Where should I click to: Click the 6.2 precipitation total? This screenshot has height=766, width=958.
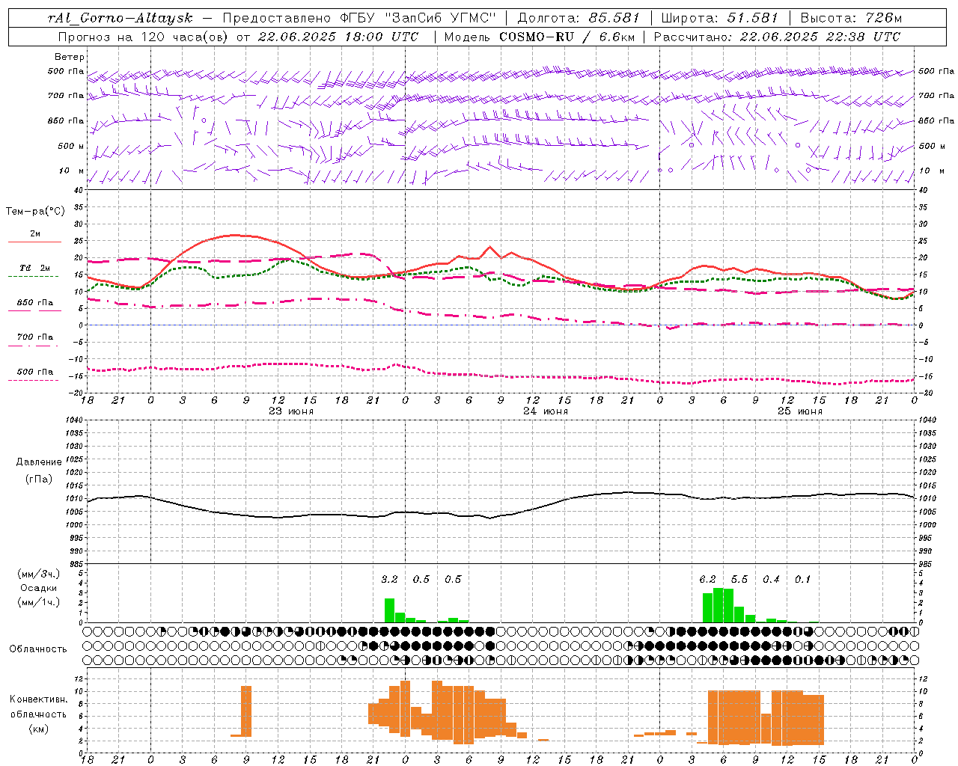tap(707, 580)
